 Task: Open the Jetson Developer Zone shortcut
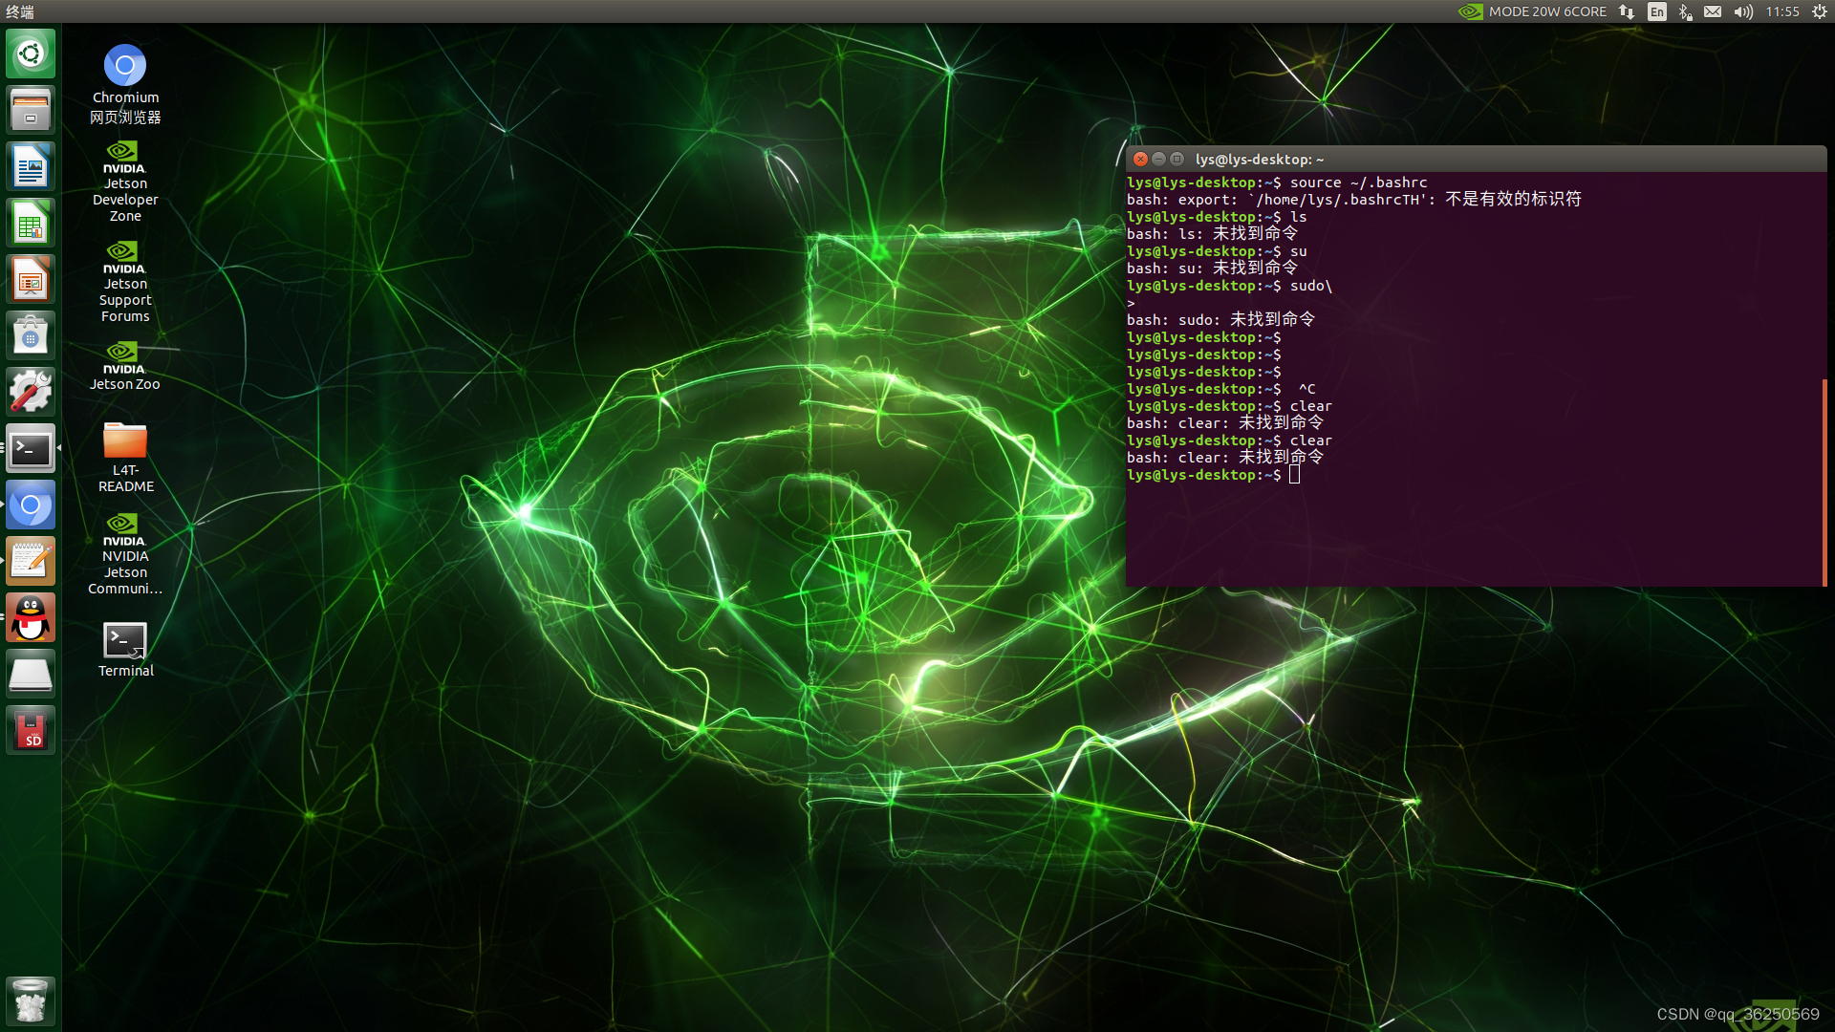125,153
